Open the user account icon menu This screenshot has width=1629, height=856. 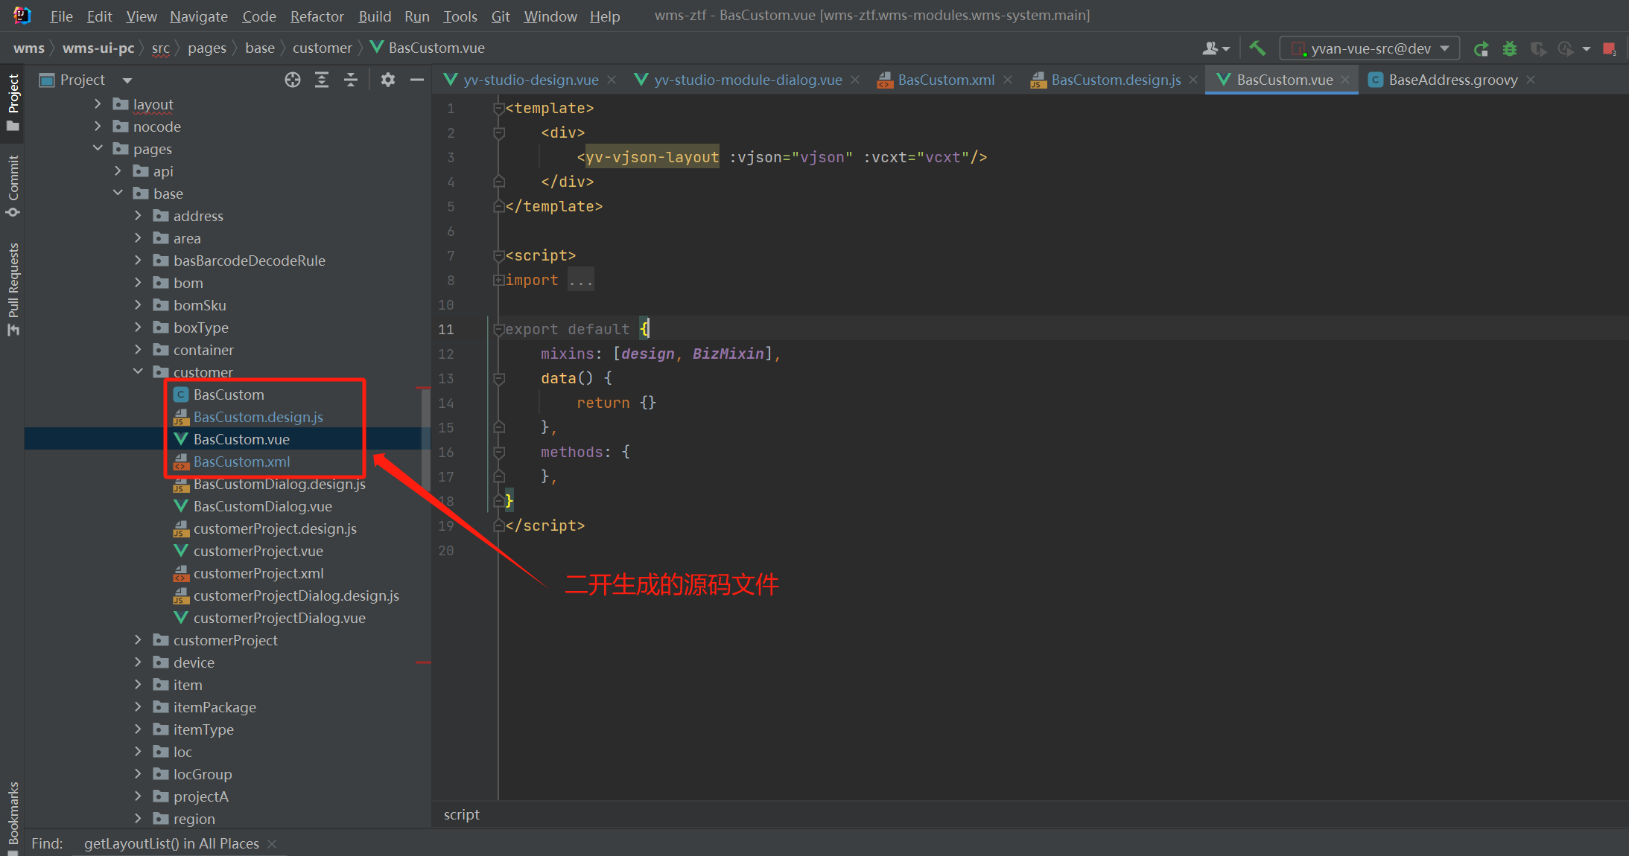pyautogui.click(x=1215, y=48)
